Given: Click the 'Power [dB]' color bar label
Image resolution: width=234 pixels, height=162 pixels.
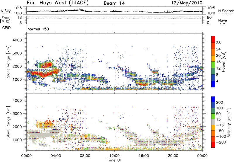Looking at the screenshot, I should tap(223, 62).
